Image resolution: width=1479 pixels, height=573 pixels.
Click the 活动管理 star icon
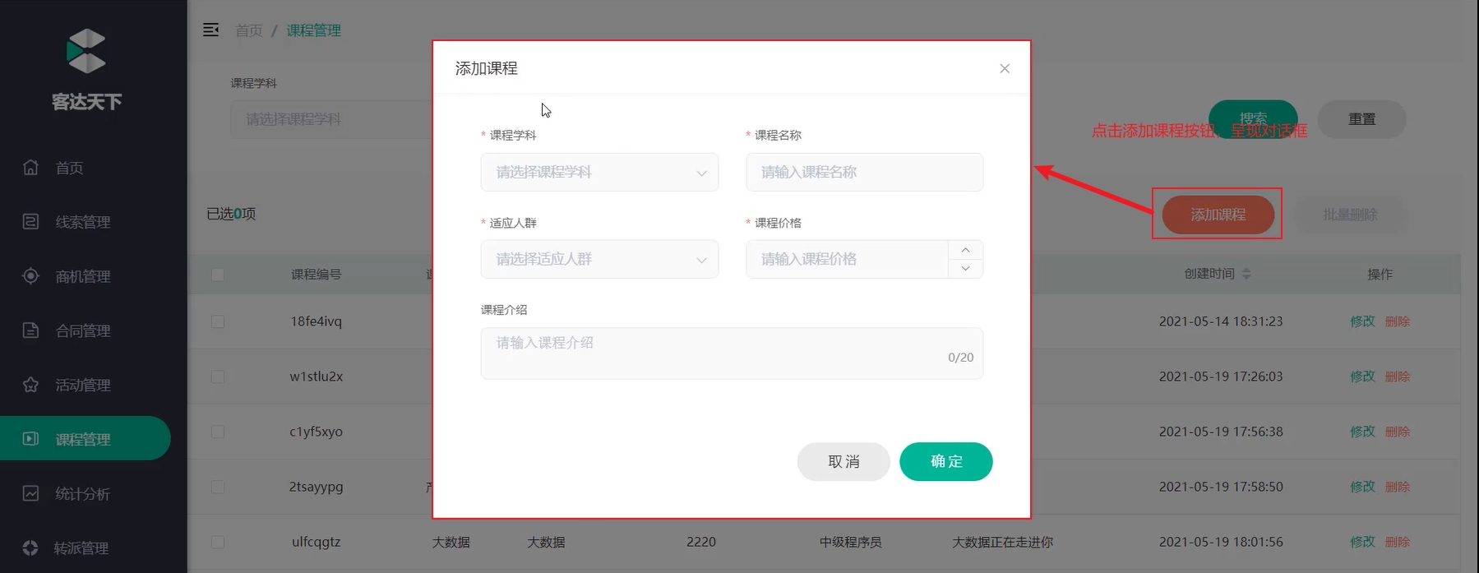pyautogui.click(x=31, y=385)
